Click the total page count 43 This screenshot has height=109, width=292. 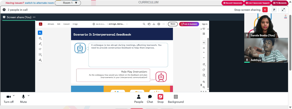coord(204,48)
